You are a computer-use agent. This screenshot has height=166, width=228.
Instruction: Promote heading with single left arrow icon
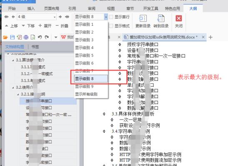pos(13,17)
